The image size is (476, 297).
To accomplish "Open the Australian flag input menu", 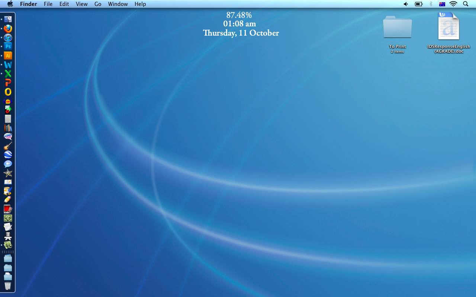I will pyautogui.click(x=442, y=4).
